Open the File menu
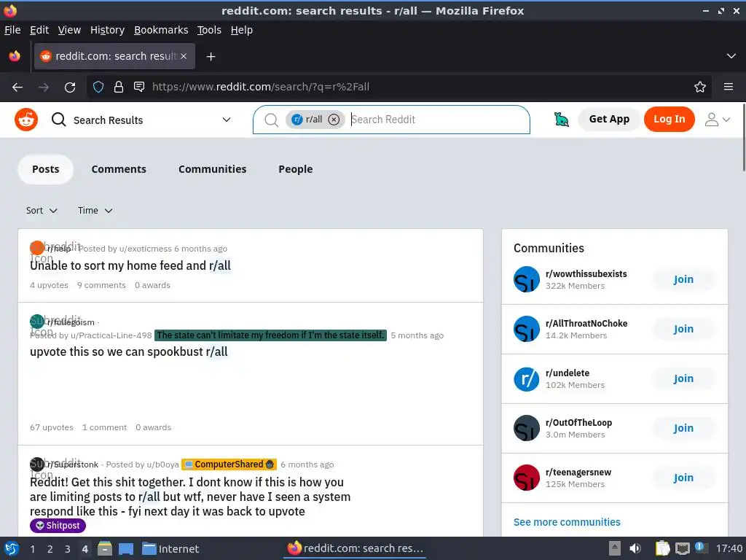This screenshot has height=560, width=746. point(12,30)
